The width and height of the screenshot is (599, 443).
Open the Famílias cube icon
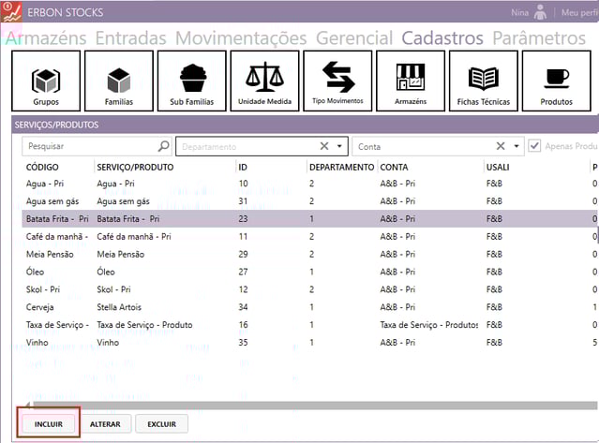pos(118,81)
